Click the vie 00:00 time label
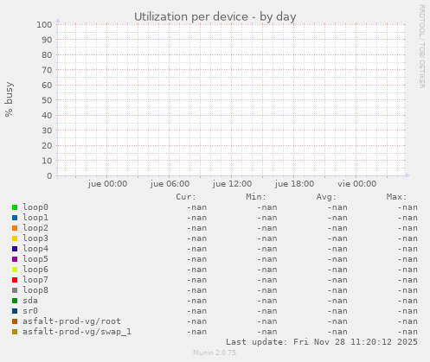Viewport: 430px width, 362px height. (357, 184)
